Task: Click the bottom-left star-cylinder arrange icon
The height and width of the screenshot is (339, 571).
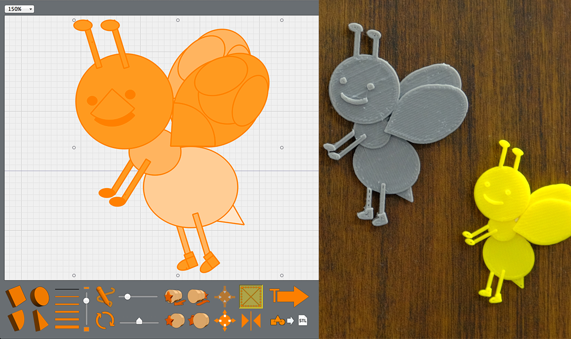Action: click(x=174, y=320)
